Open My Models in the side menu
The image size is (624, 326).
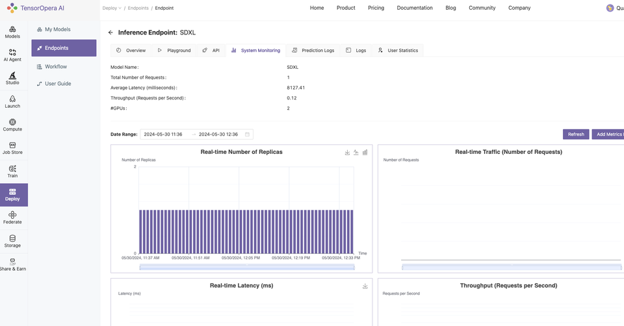coord(54,29)
